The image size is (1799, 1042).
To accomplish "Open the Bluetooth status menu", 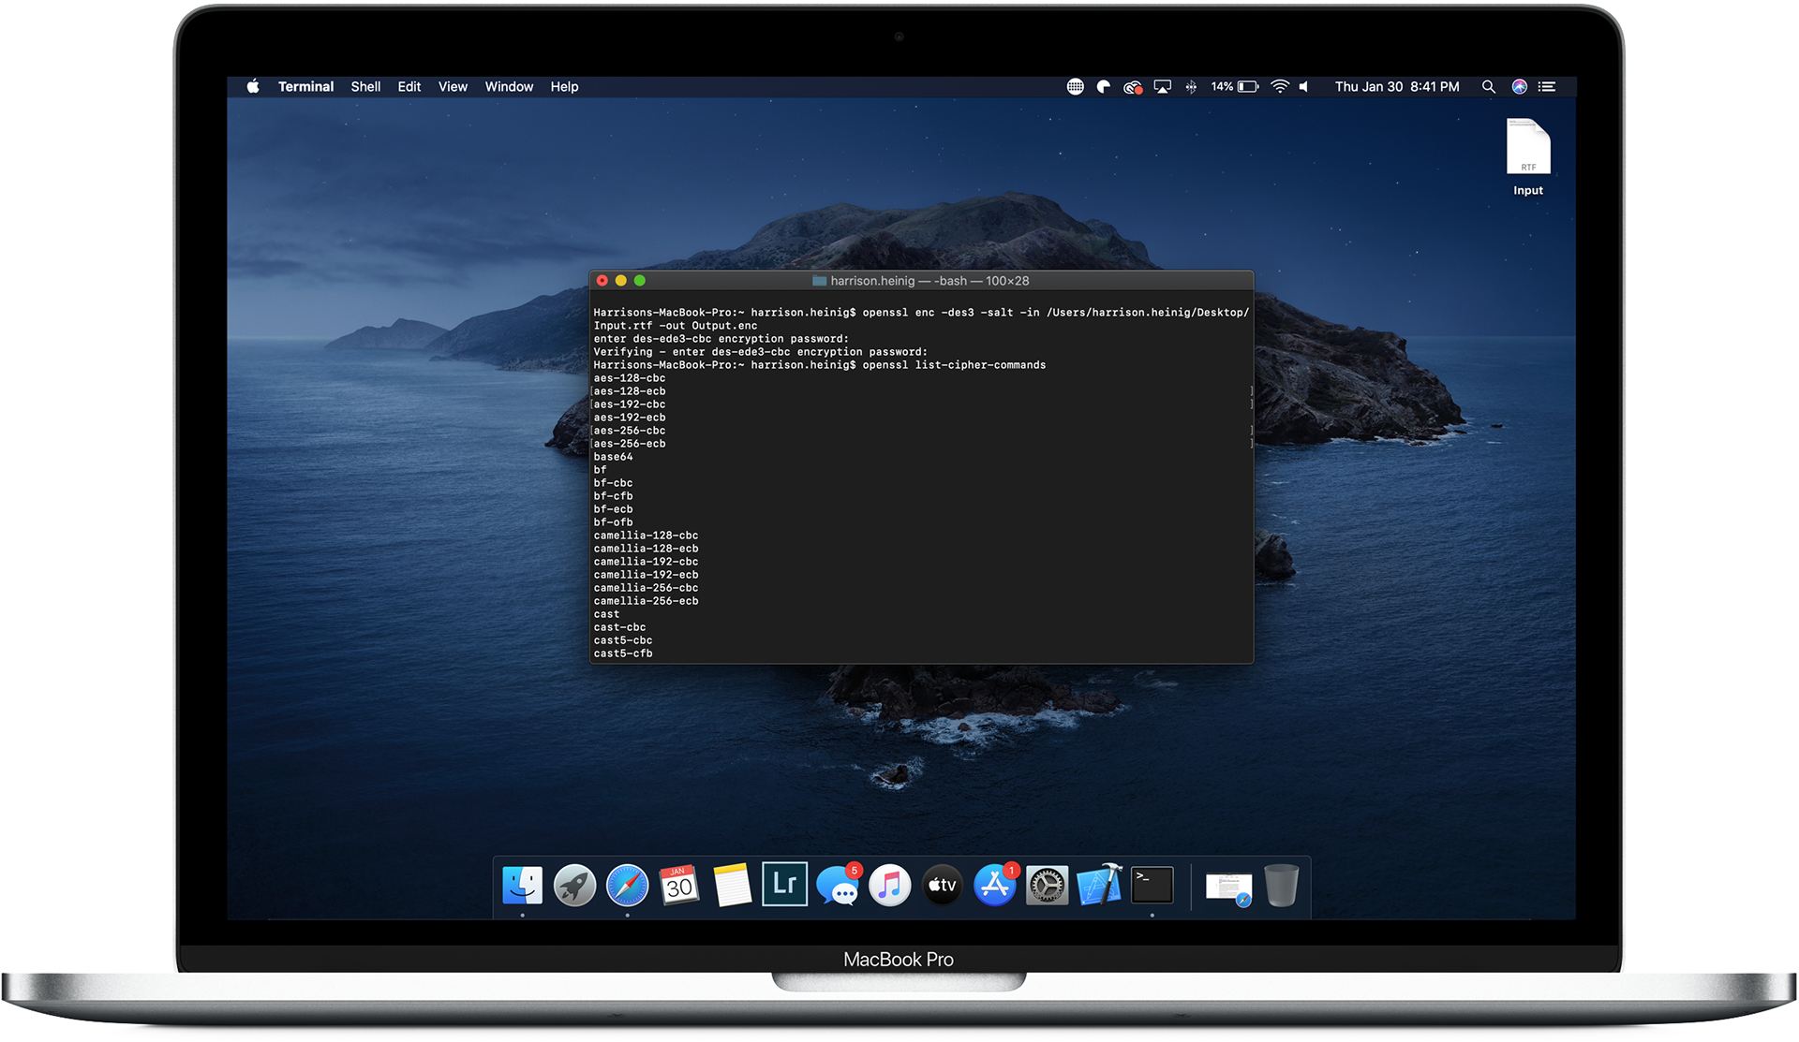I will [x=1191, y=86].
